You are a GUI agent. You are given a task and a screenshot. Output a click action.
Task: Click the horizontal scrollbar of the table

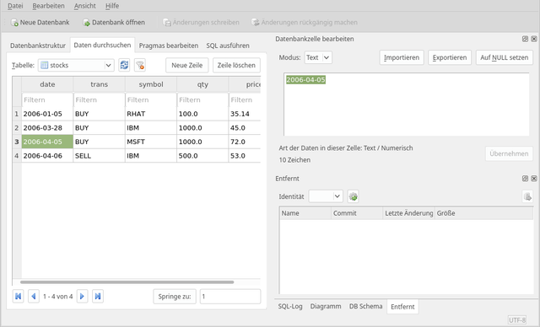(127, 282)
